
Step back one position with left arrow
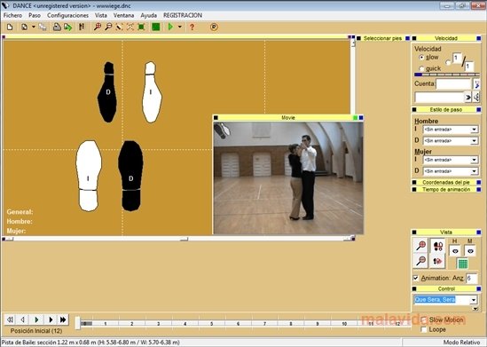point(23,319)
